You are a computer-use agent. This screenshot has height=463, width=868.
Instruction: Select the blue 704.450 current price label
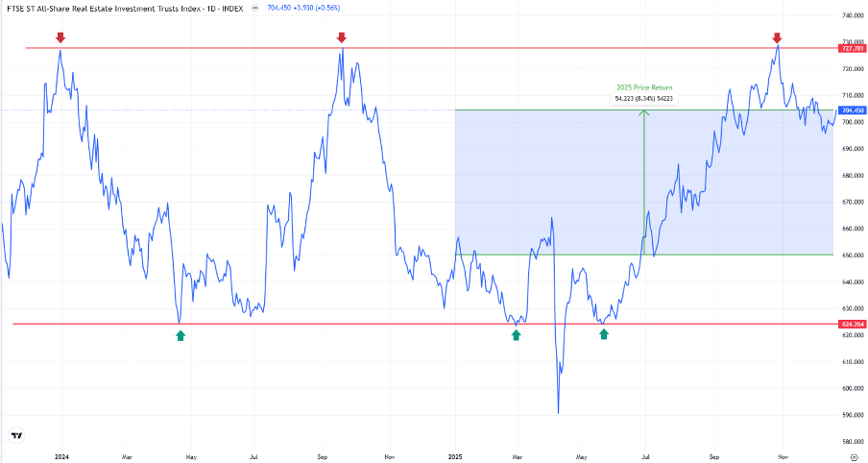[x=853, y=110]
